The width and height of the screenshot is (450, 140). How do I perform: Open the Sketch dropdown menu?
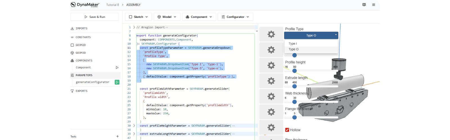(138, 17)
